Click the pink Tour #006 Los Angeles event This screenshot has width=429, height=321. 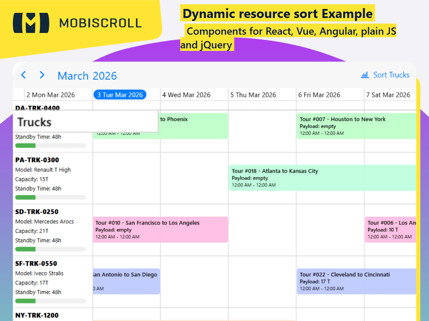[390, 230]
